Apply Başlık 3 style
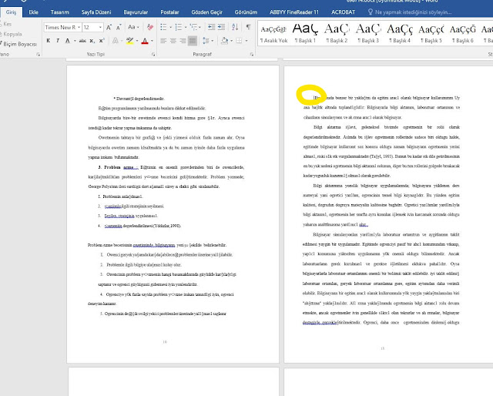The width and height of the screenshot is (493, 396). 368,33
